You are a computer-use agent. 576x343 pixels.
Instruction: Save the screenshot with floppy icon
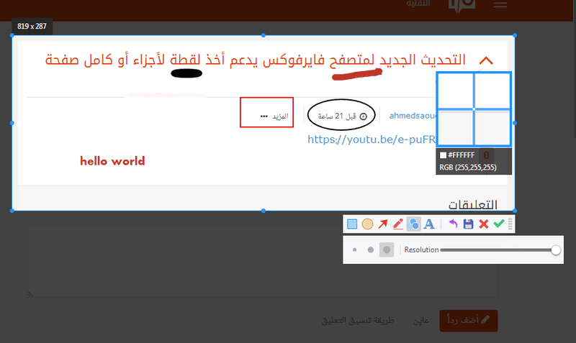click(x=468, y=224)
